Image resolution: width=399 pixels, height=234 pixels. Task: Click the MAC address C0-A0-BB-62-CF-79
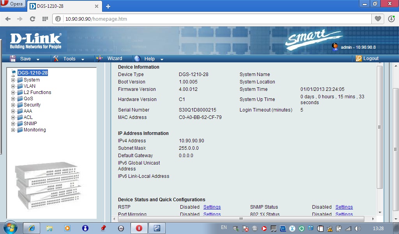tap(200, 117)
